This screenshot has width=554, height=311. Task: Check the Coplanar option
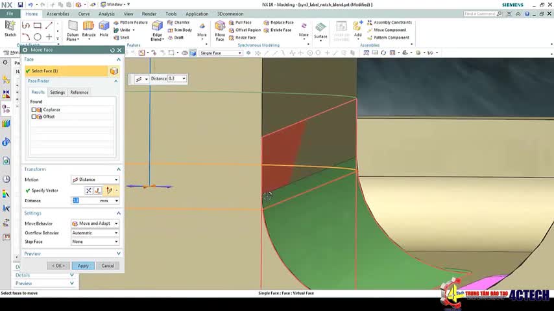[x=34, y=109]
